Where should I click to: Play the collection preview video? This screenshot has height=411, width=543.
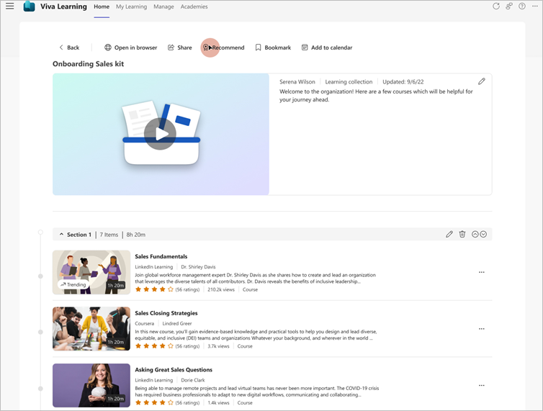point(160,134)
